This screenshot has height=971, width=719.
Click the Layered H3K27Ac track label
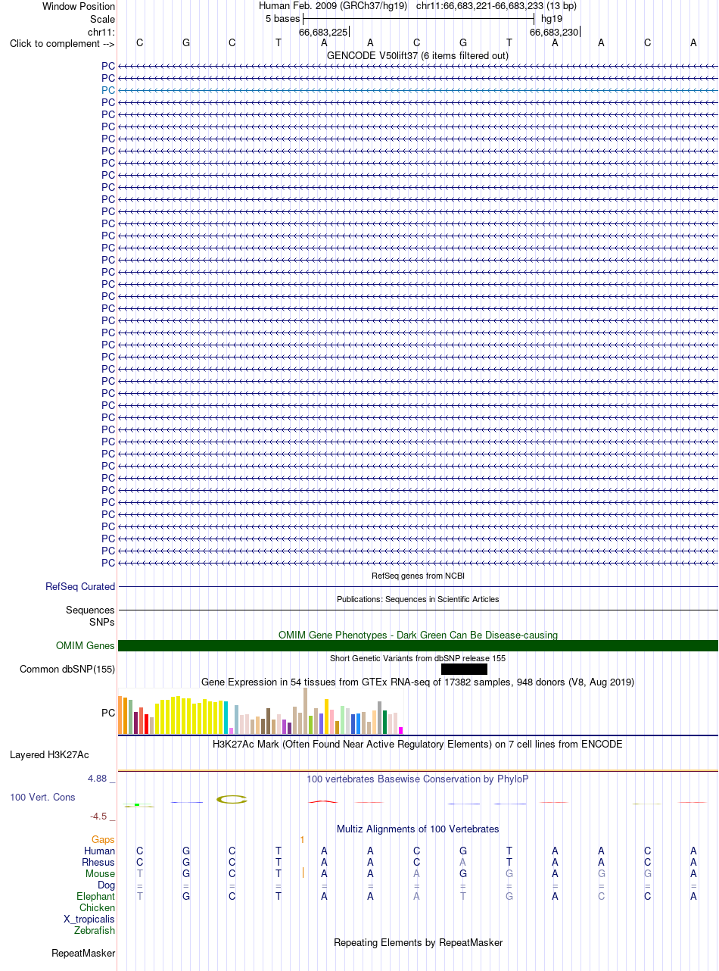click(49, 754)
